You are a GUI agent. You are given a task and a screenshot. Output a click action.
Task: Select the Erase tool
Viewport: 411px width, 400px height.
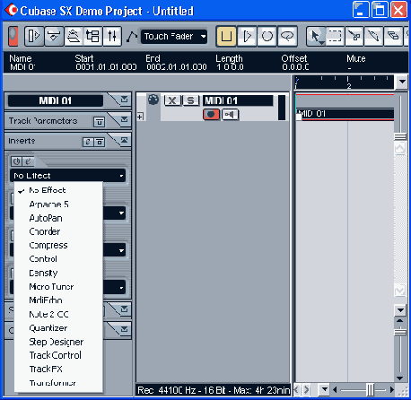pos(393,37)
